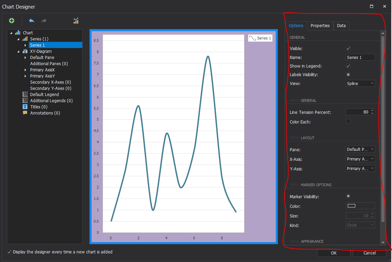Toggle the Visible checkbox
Screen dimensions: 392x262
348,48
